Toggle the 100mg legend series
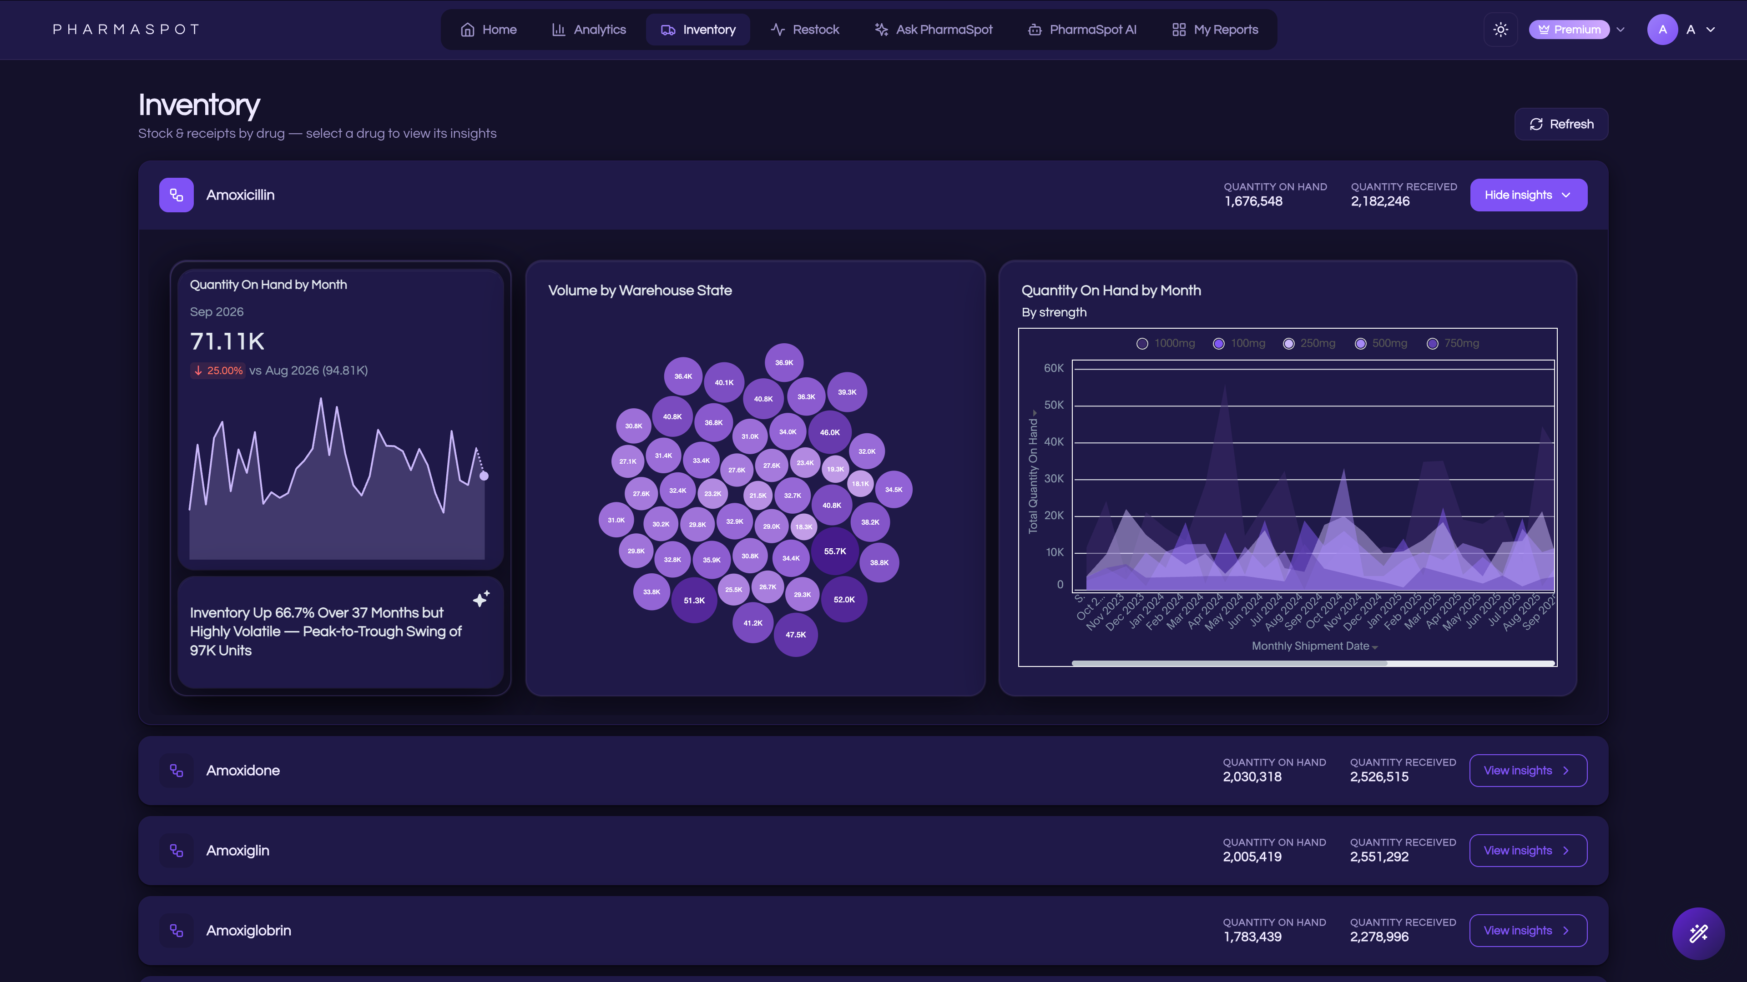 click(x=1239, y=343)
